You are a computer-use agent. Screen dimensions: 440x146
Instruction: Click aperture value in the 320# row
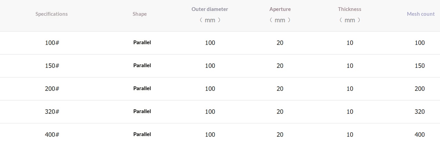tap(280, 112)
